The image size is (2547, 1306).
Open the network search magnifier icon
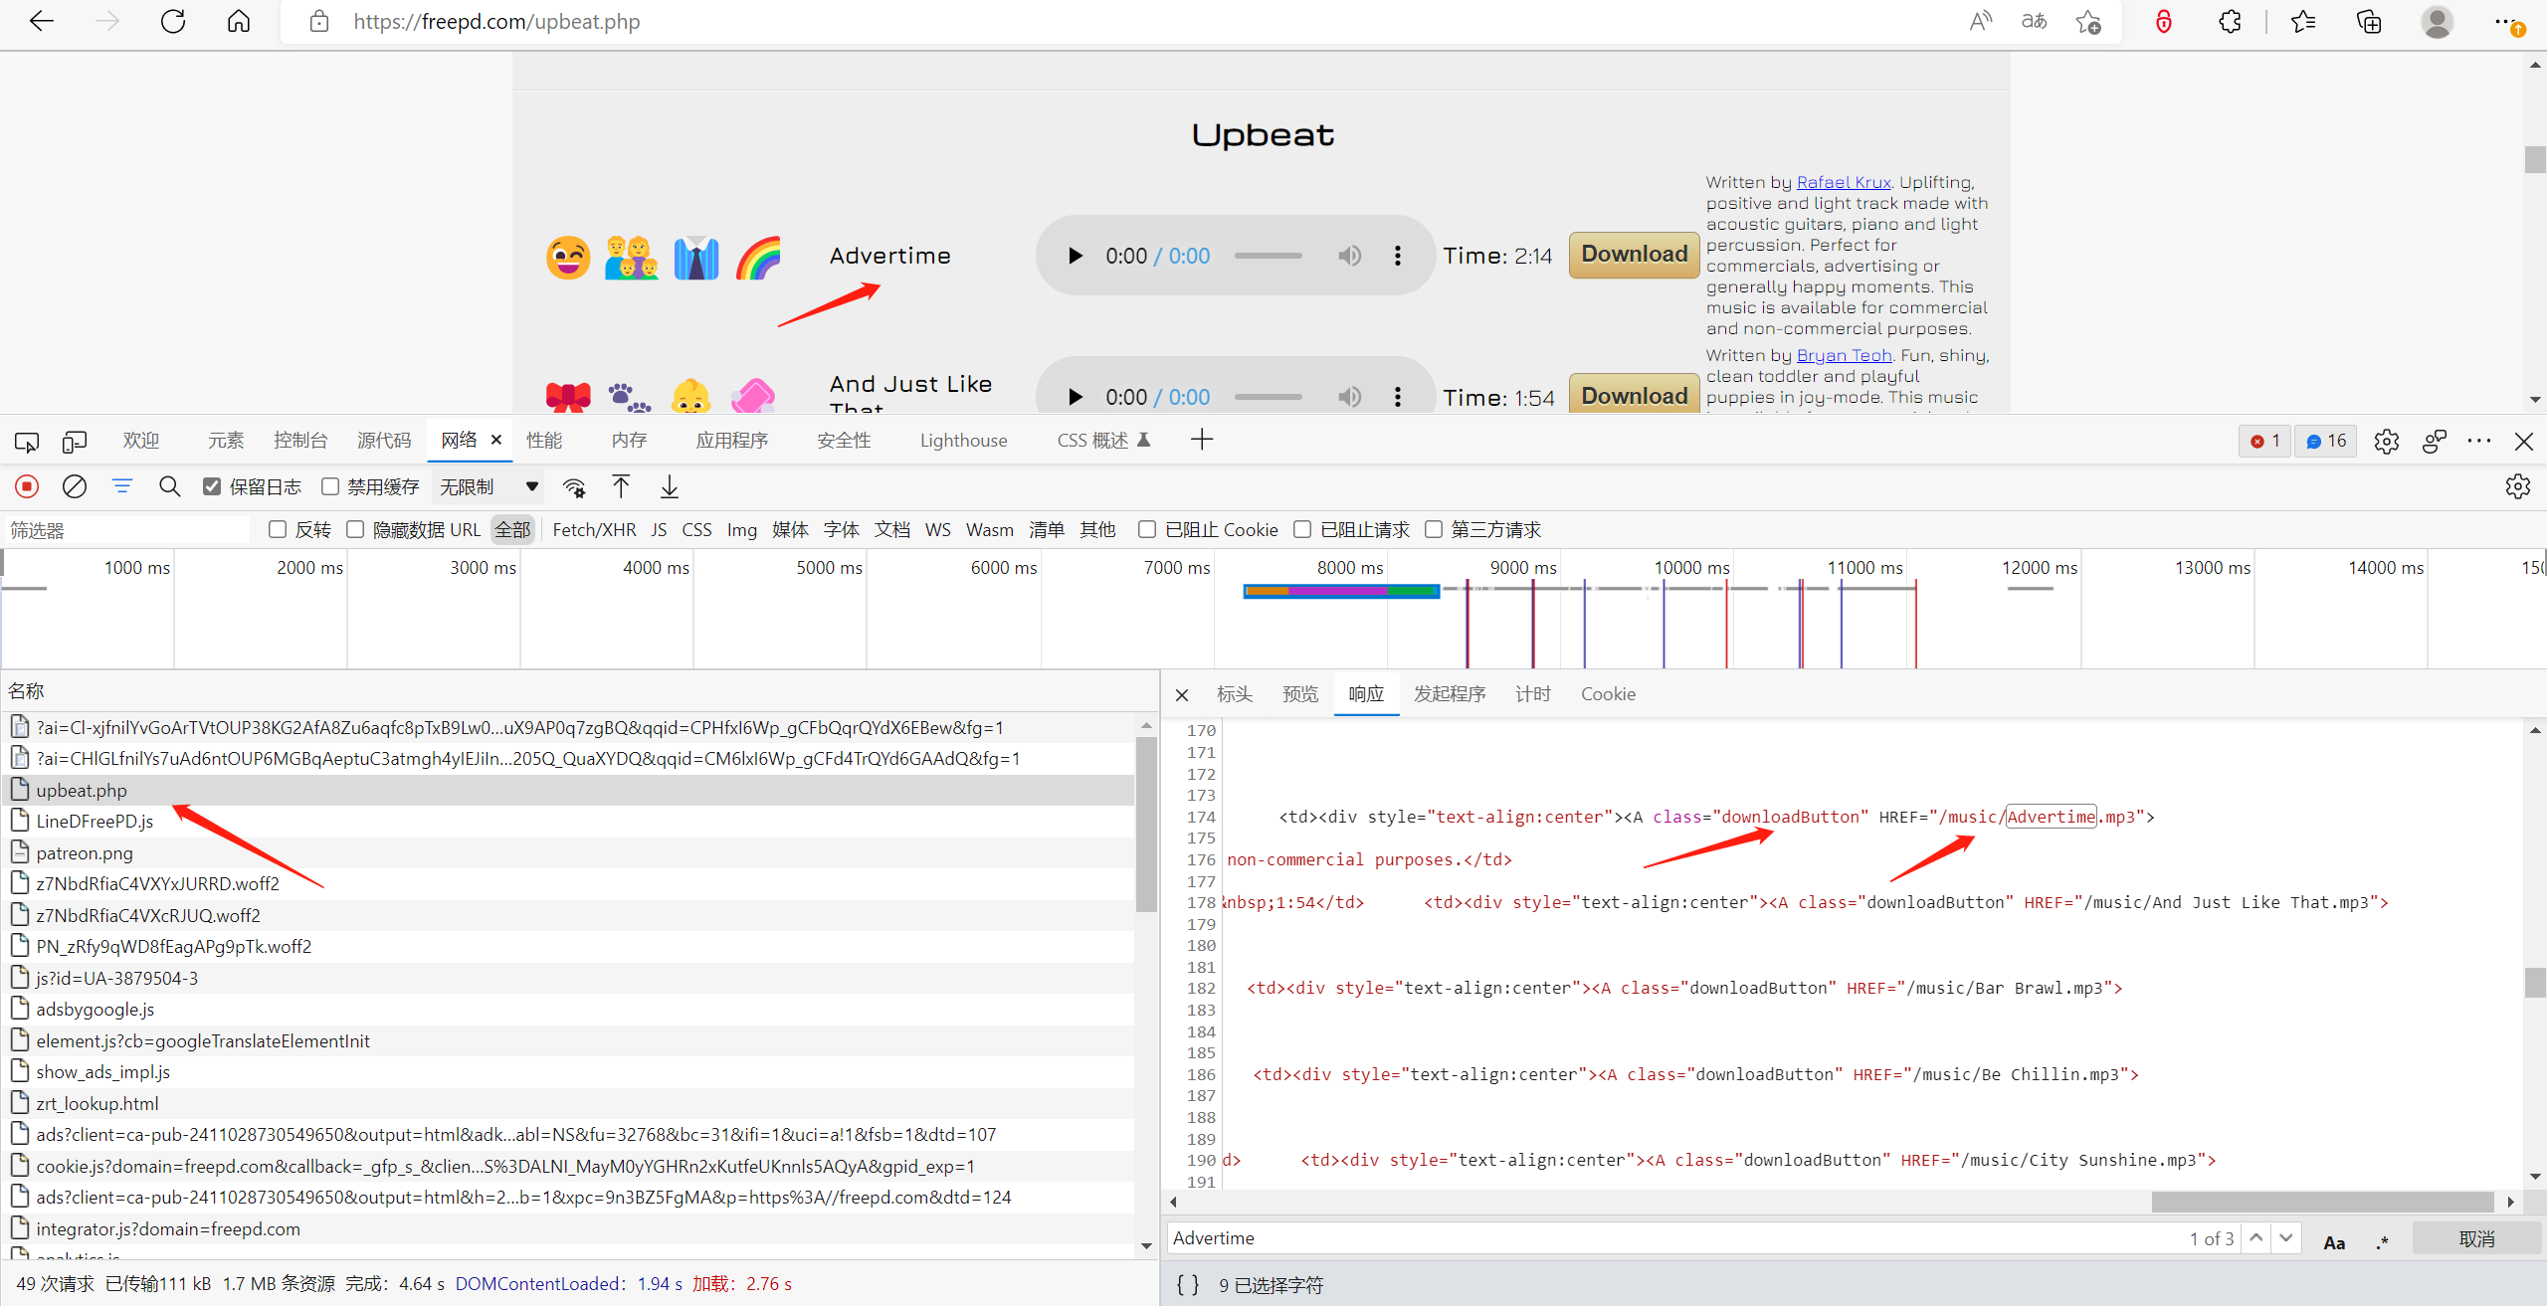[170, 486]
